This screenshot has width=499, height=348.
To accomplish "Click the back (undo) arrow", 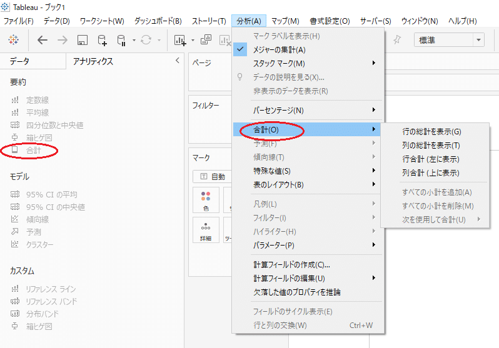I will (x=43, y=40).
